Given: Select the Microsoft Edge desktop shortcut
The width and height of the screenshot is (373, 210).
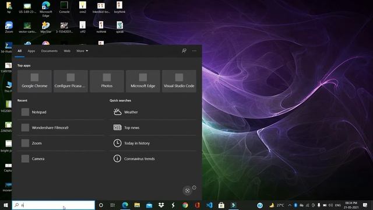Looking at the screenshot, I should click(46, 9).
